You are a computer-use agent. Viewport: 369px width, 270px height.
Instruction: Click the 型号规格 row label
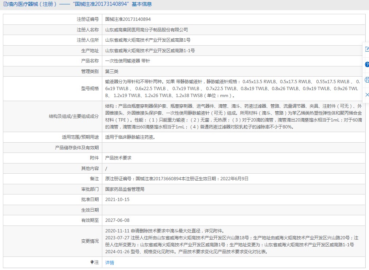point(90,89)
